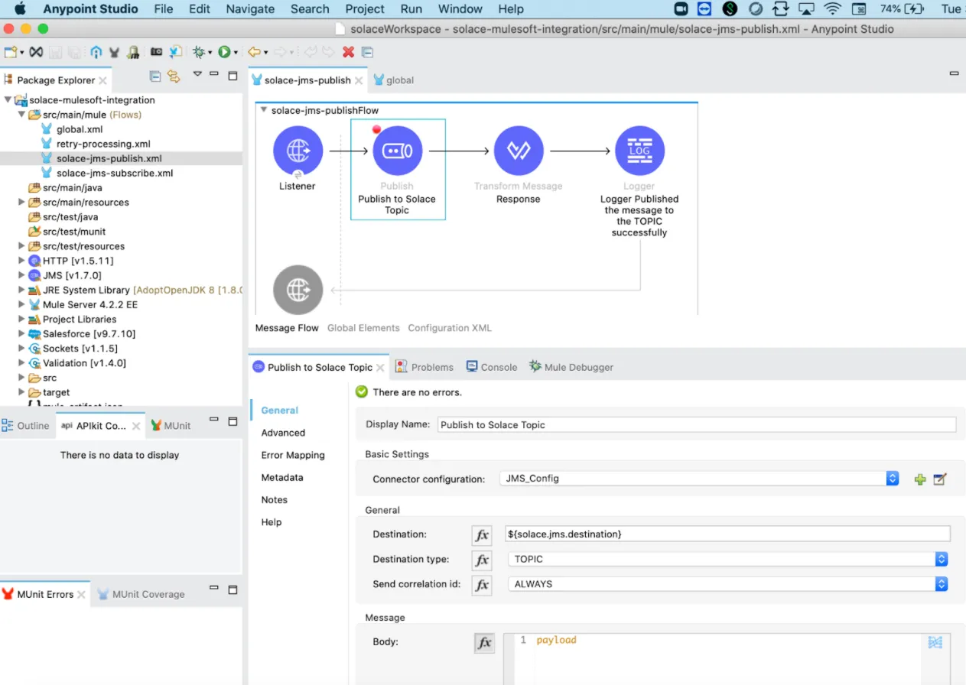Open the Notes section
The width and height of the screenshot is (966, 685).
click(275, 500)
